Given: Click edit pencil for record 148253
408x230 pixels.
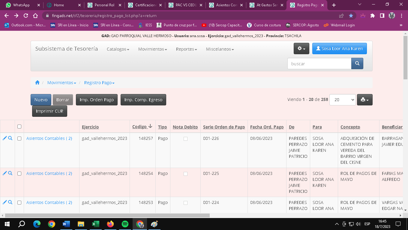Looking at the screenshot, I should 4,202.
